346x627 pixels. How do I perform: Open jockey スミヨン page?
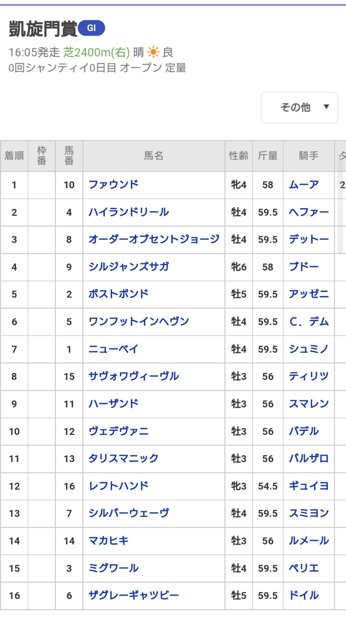click(x=308, y=513)
